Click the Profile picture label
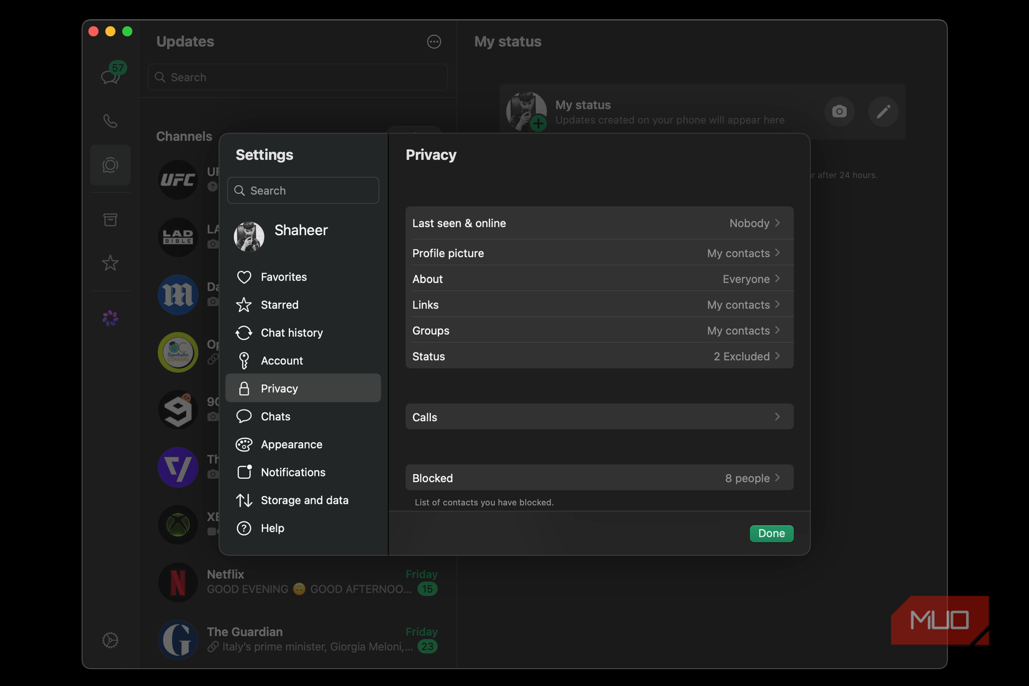The height and width of the screenshot is (686, 1029). [448, 253]
